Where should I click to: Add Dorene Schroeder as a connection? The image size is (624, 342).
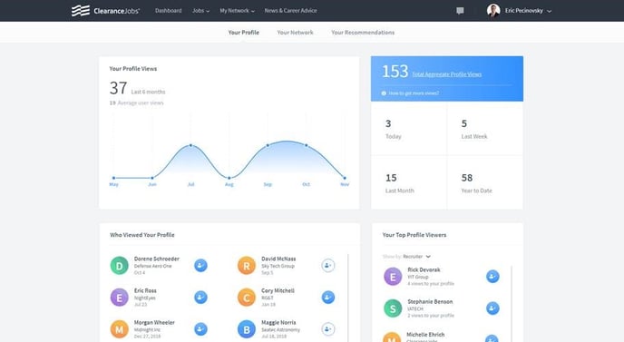[200, 266]
